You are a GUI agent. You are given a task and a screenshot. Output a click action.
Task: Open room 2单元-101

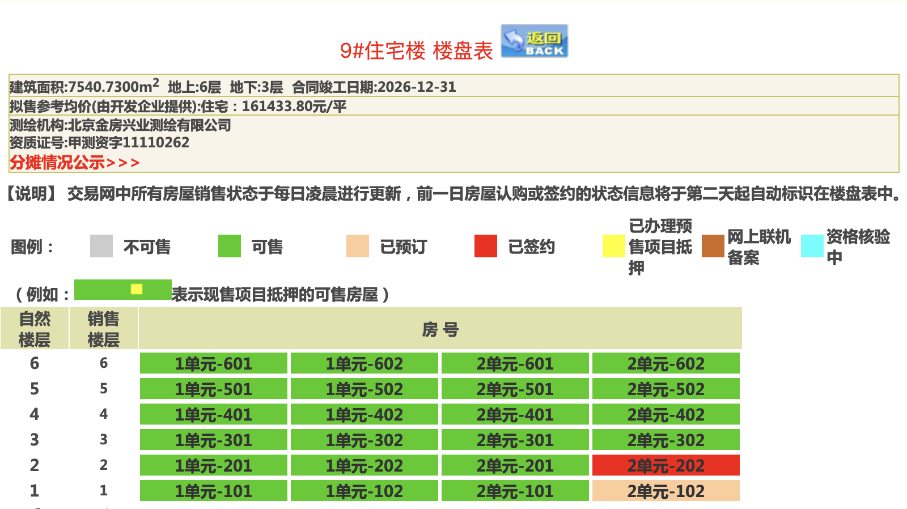click(515, 491)
